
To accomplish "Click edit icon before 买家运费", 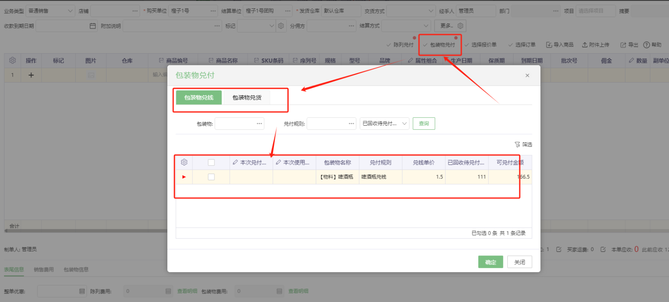I will [x=559, y=249].
